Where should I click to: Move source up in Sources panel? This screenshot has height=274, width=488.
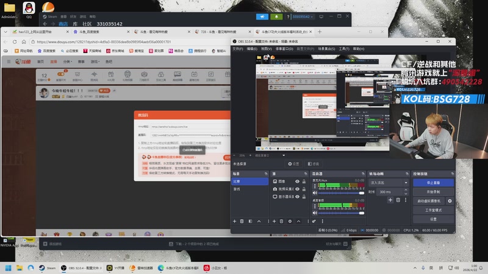(298, 221)
